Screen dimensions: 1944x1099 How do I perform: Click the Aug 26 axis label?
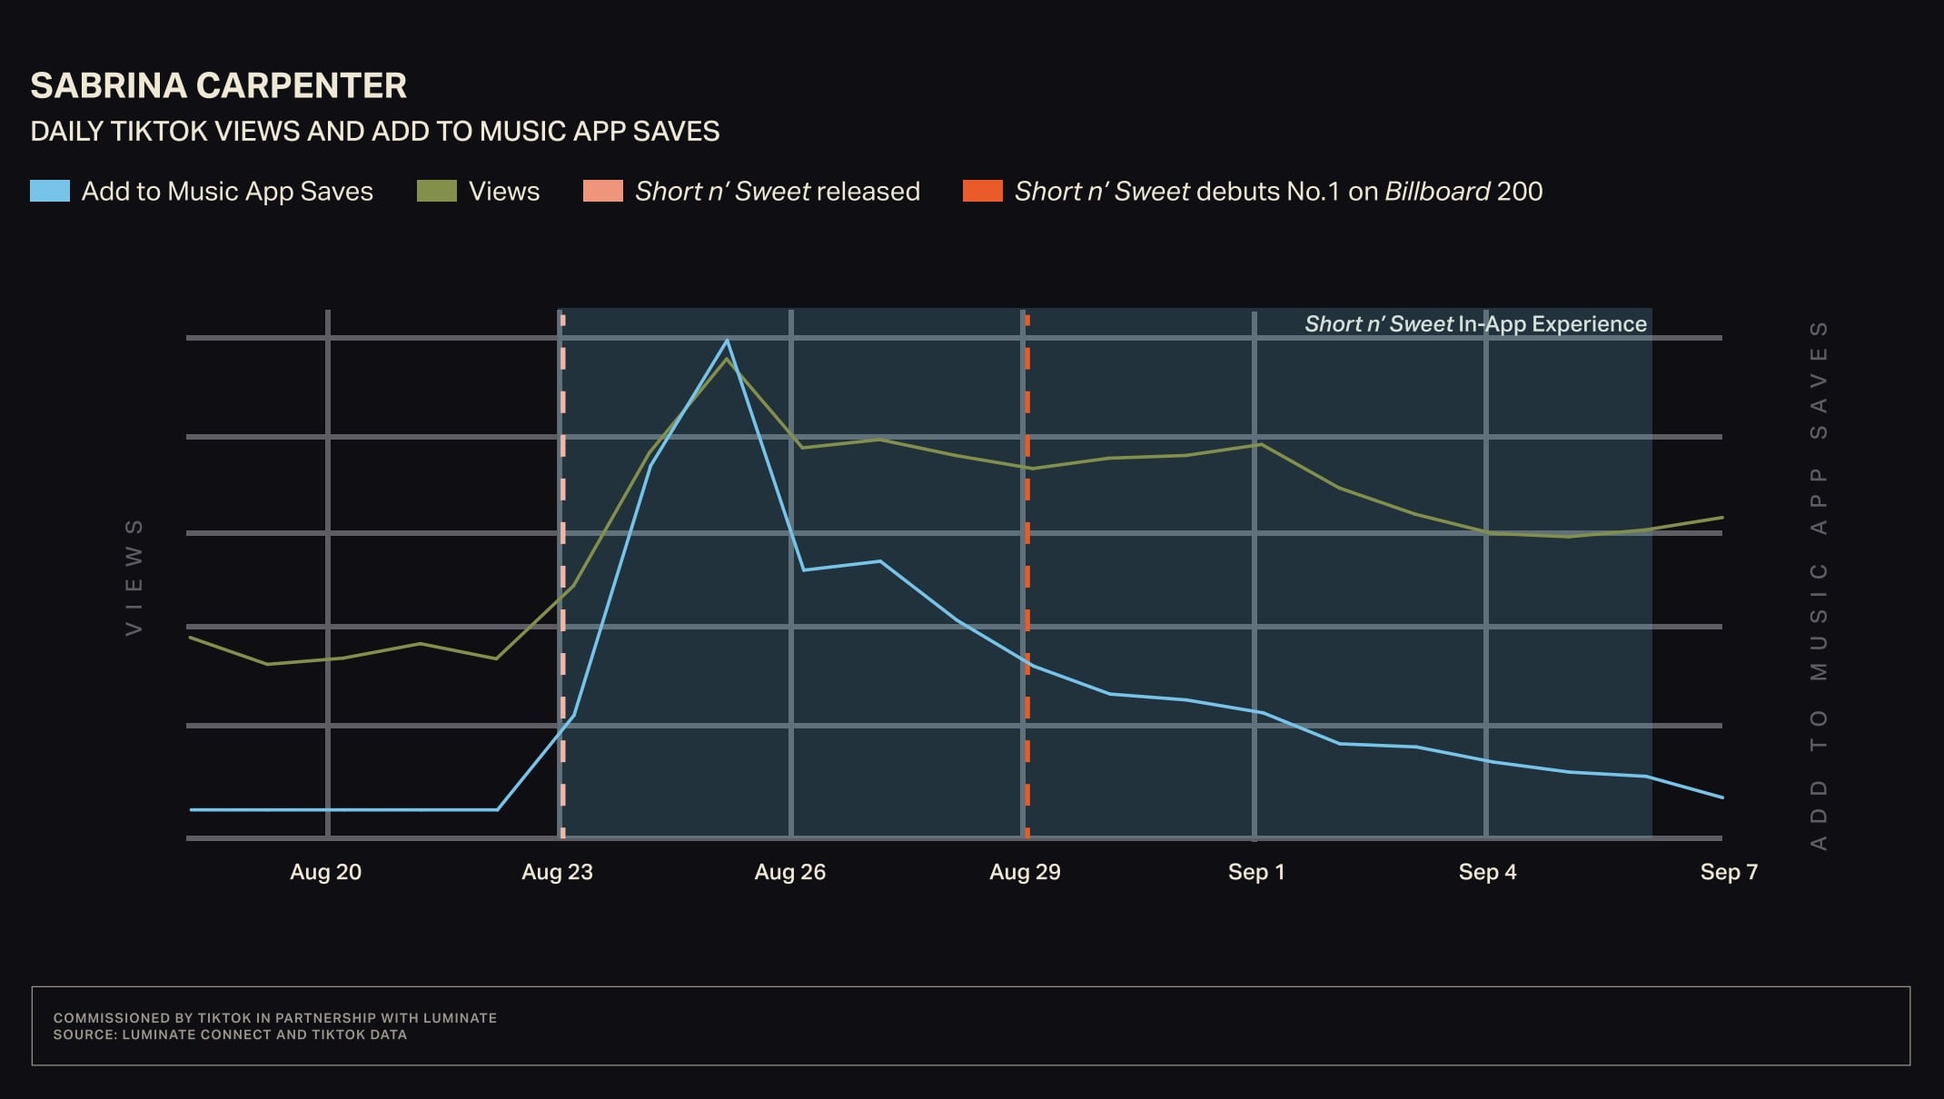click(x=789, y=872)
